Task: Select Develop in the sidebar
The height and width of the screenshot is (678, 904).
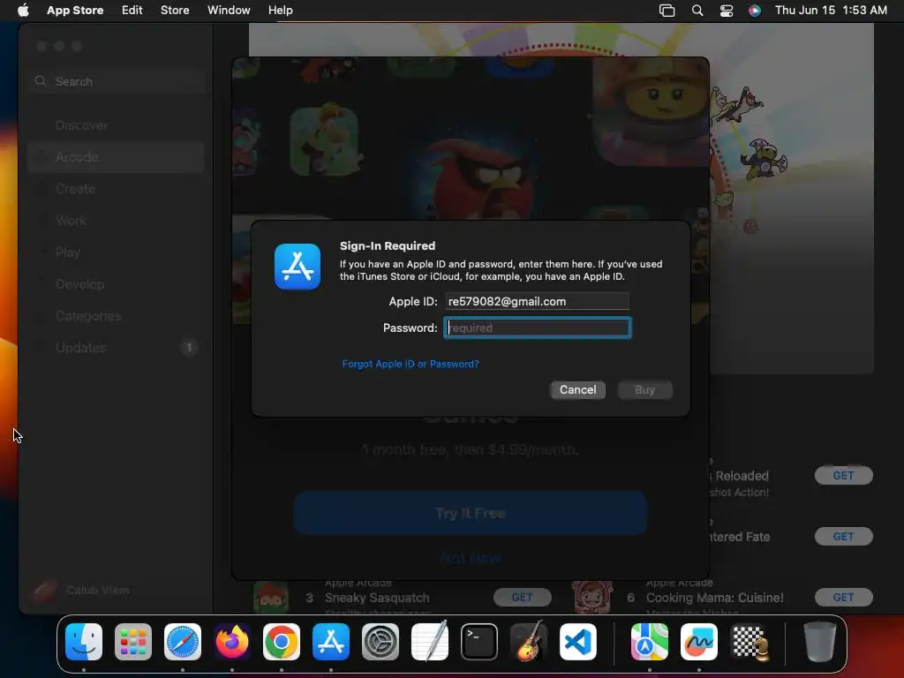Action: click(x=116, y=283)
